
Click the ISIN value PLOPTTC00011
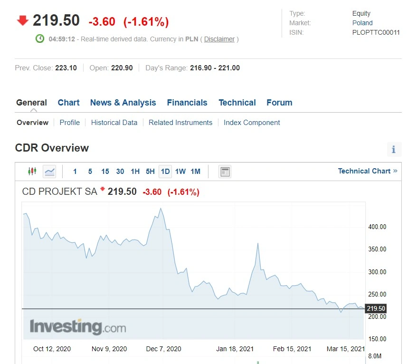pyautogui.click(x=376, y=32)
